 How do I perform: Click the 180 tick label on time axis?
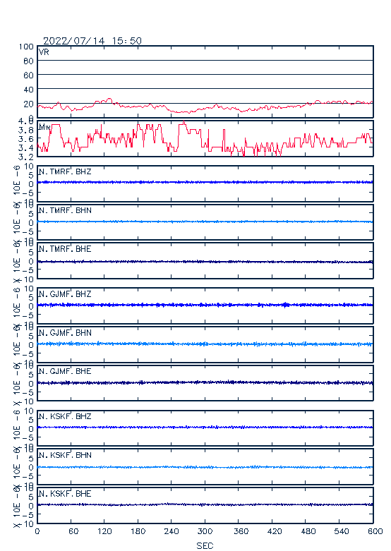138,531
